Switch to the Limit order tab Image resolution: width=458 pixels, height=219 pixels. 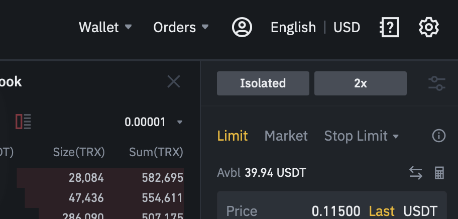(233, 136)
